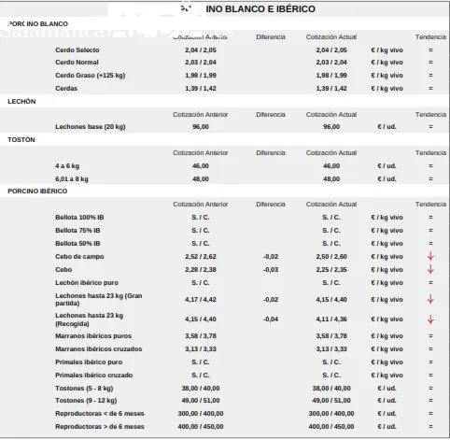Click 'Tendencia' header in the Porcino Ibérico section

point(430,205)
